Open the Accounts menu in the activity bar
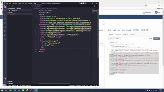The width and height of the screenshot is (164, 92). [5, 78]
